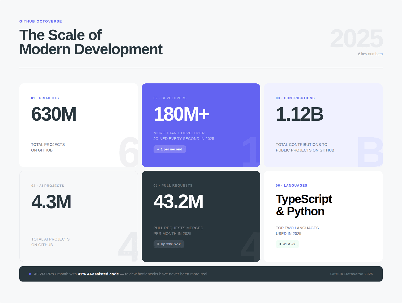
Task: Click the GitHub Octoverse 2025 footer credit
Action: (351, 274)
